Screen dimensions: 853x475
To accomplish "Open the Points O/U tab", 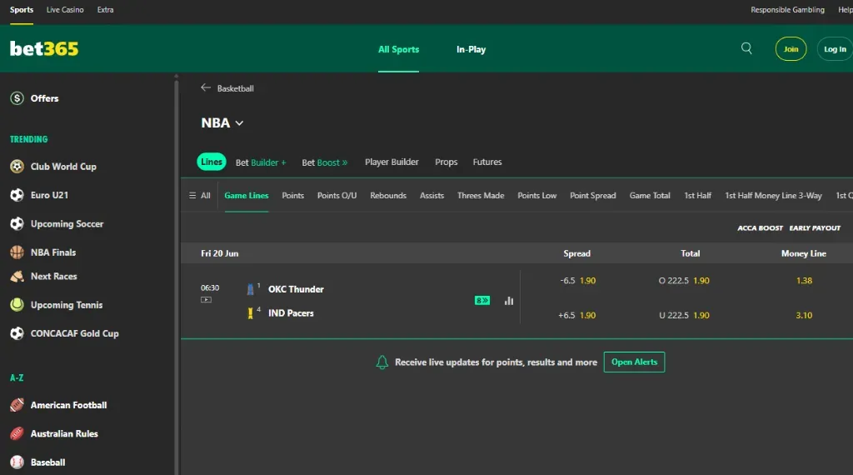I will pos(337,196).
